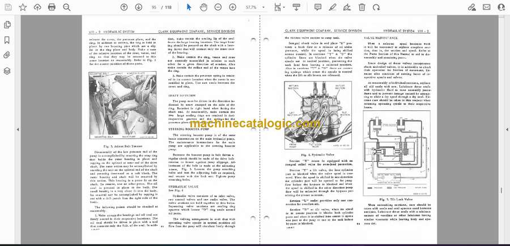The height and width of the screenshot is (246, 510).
Task: Zoom in with the plus button
Action: [232, 7]
